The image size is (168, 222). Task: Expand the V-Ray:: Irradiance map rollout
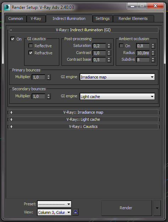point(83,112)
